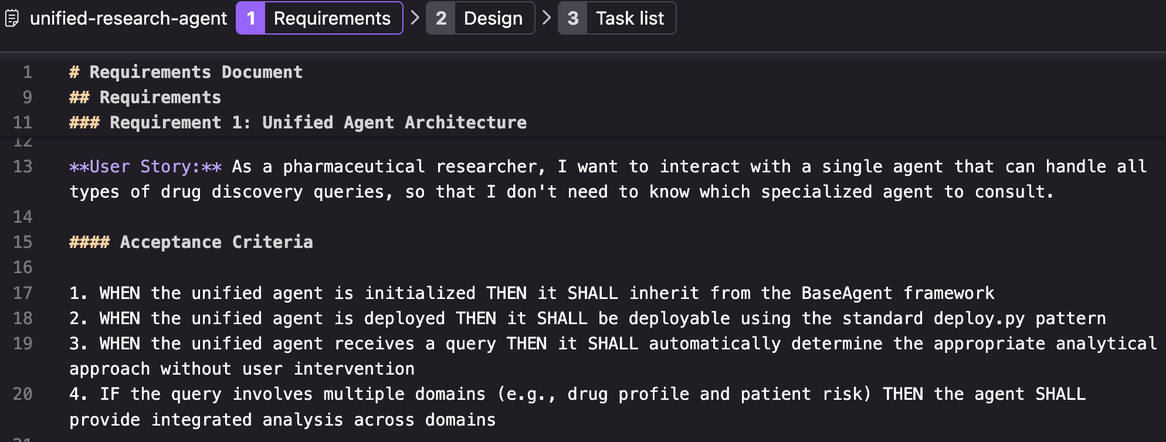Click the '**User Story:**' bold text
This screenshot has height=442, width=1166.
click(x=145, y=166)
